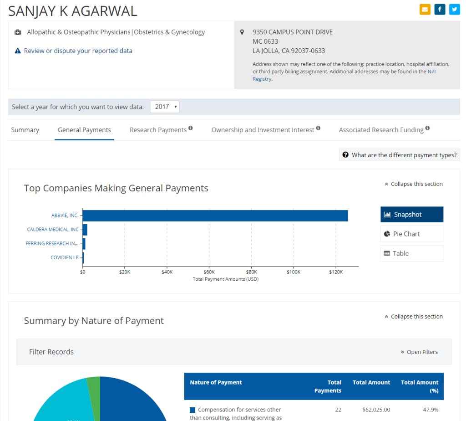The width and height of the screenshot is (466, 421).
Task: Expand the Open Filters section
Action: pyautogui.click(x=419, y=352)
